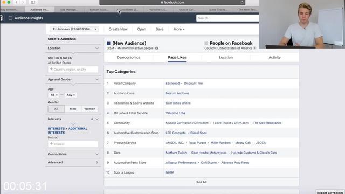This screenshot has width=345, height=194.
Task: Open AMSOIL INC. link
Action: (175, 143)
